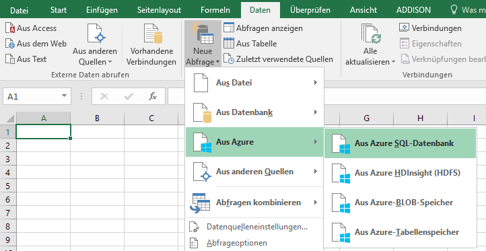The image size is (486, 251).
Task: Open Aus anderen Quellen in ribbon
Action: (95, 44)
